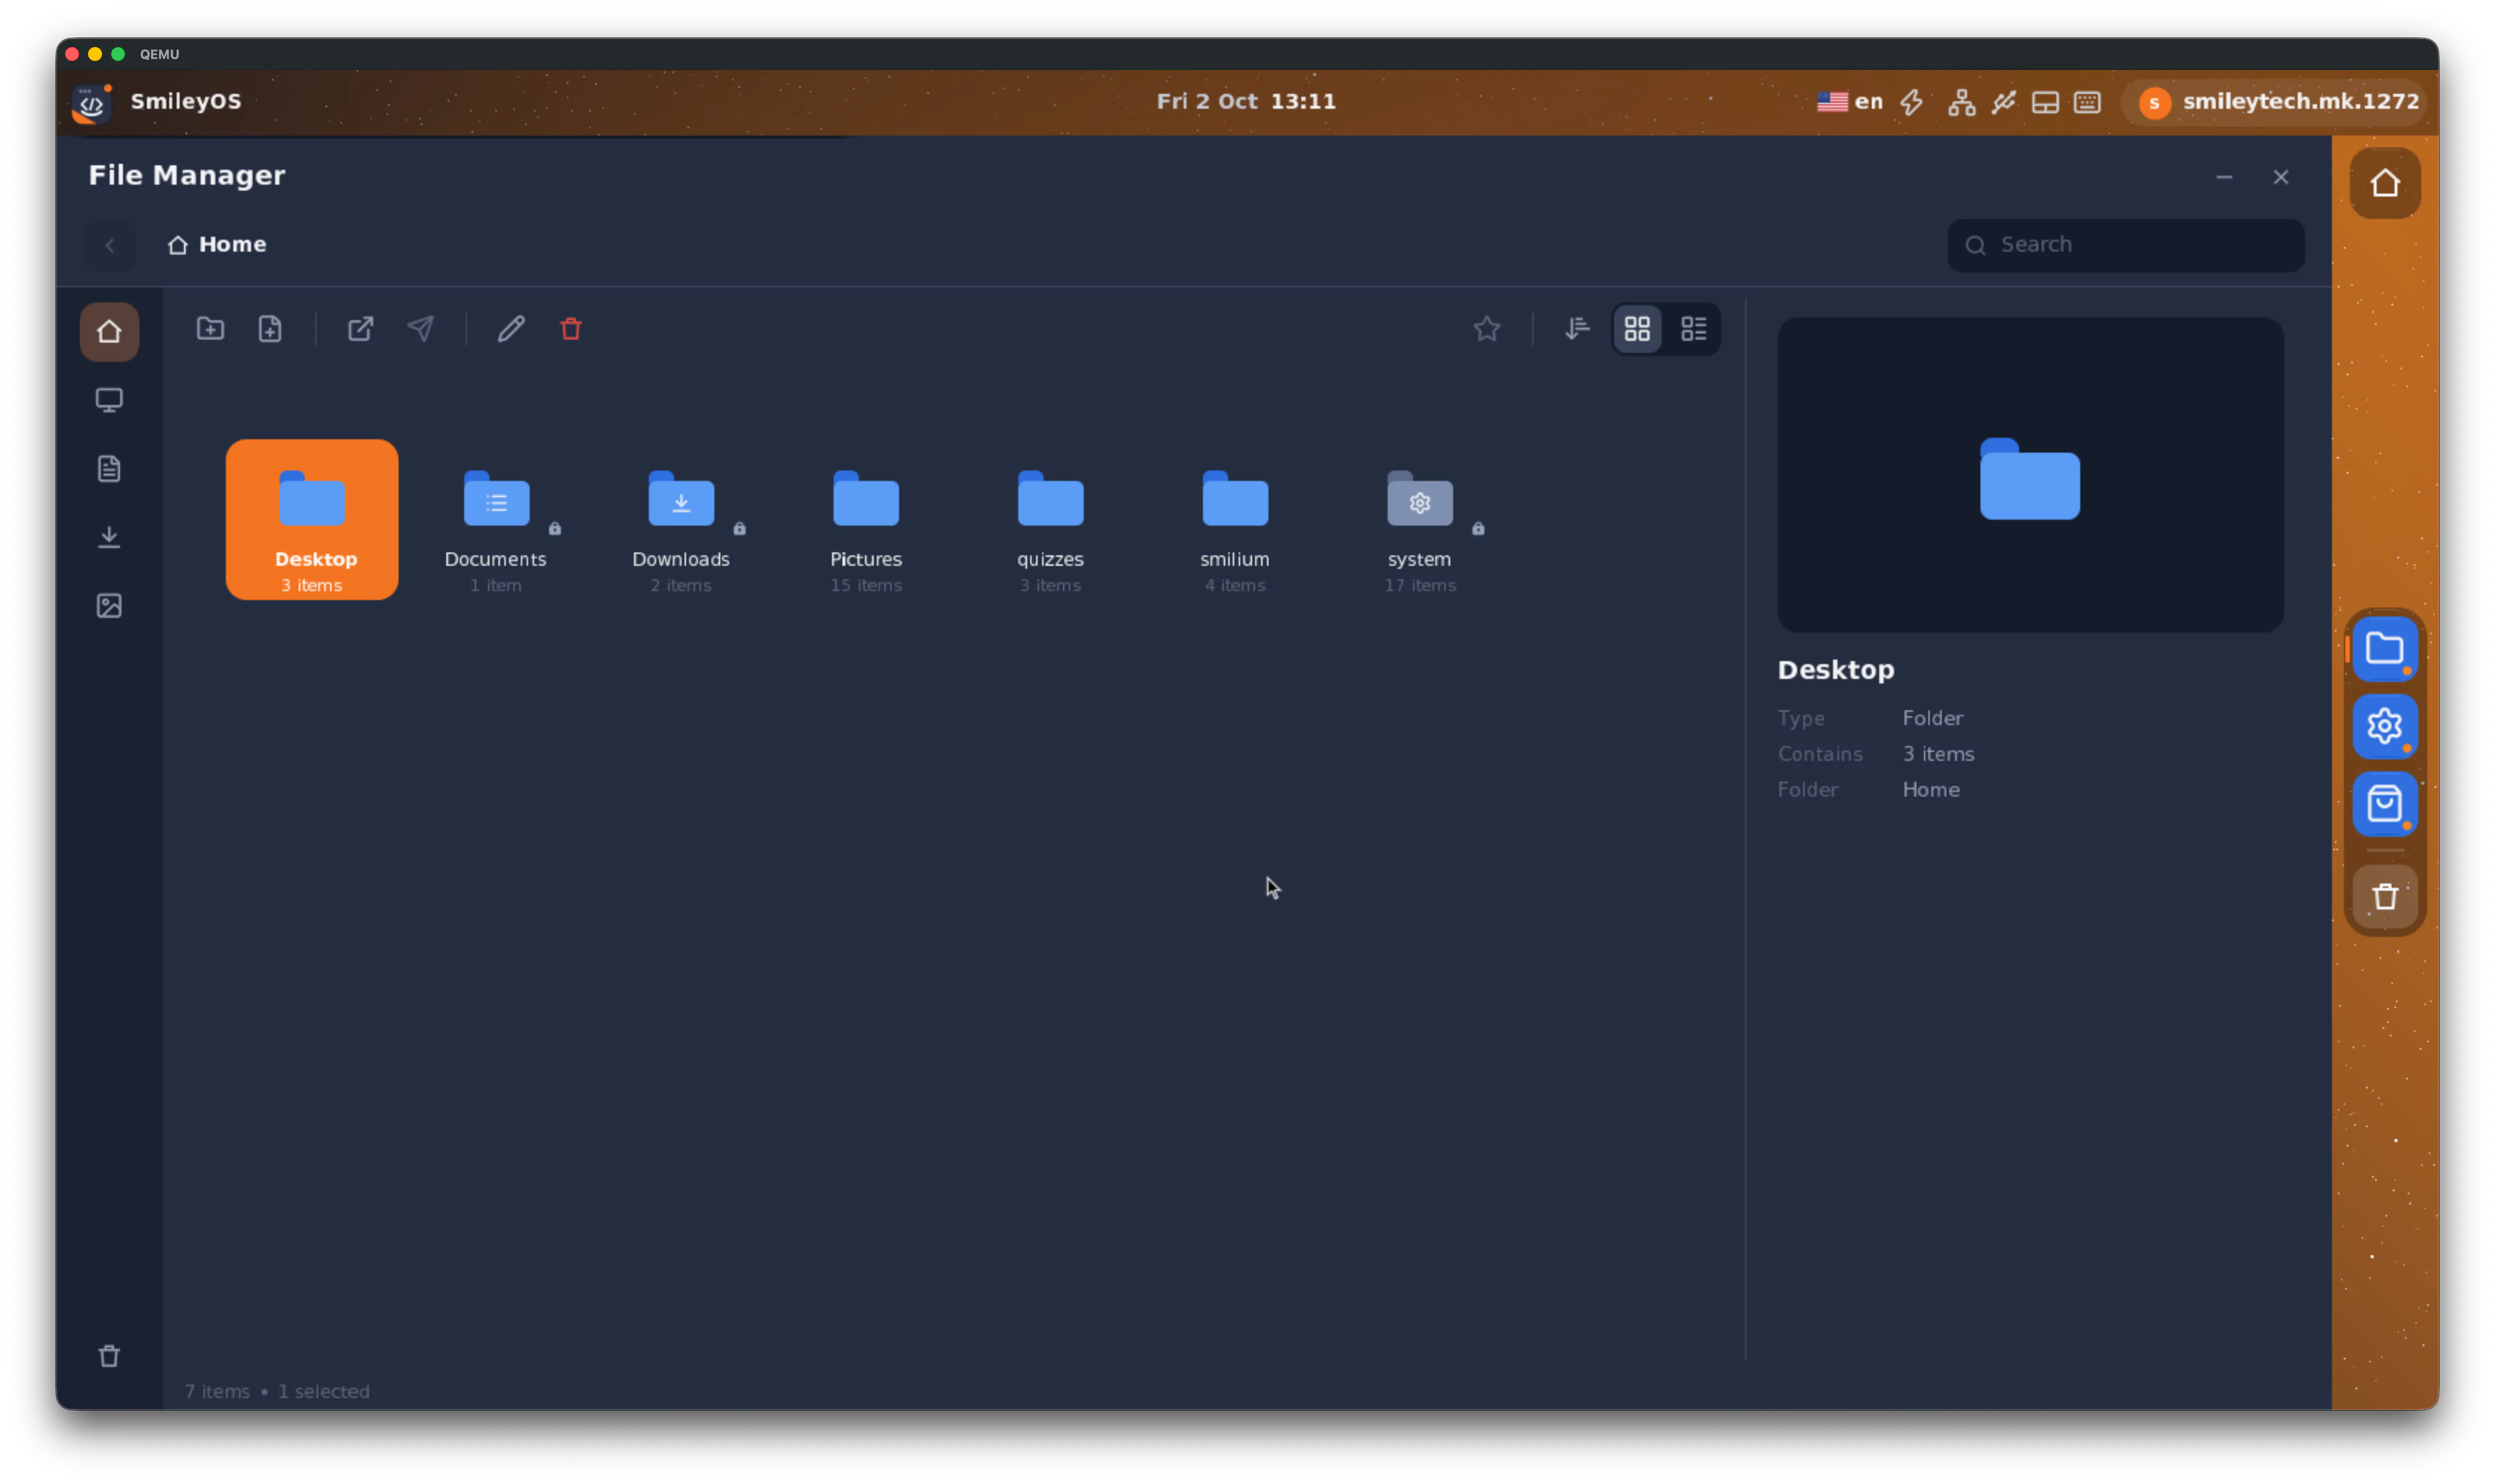Click the red delete trash icon
The height and width of the screenshot is (1484, 2495).
click(571, 328)
